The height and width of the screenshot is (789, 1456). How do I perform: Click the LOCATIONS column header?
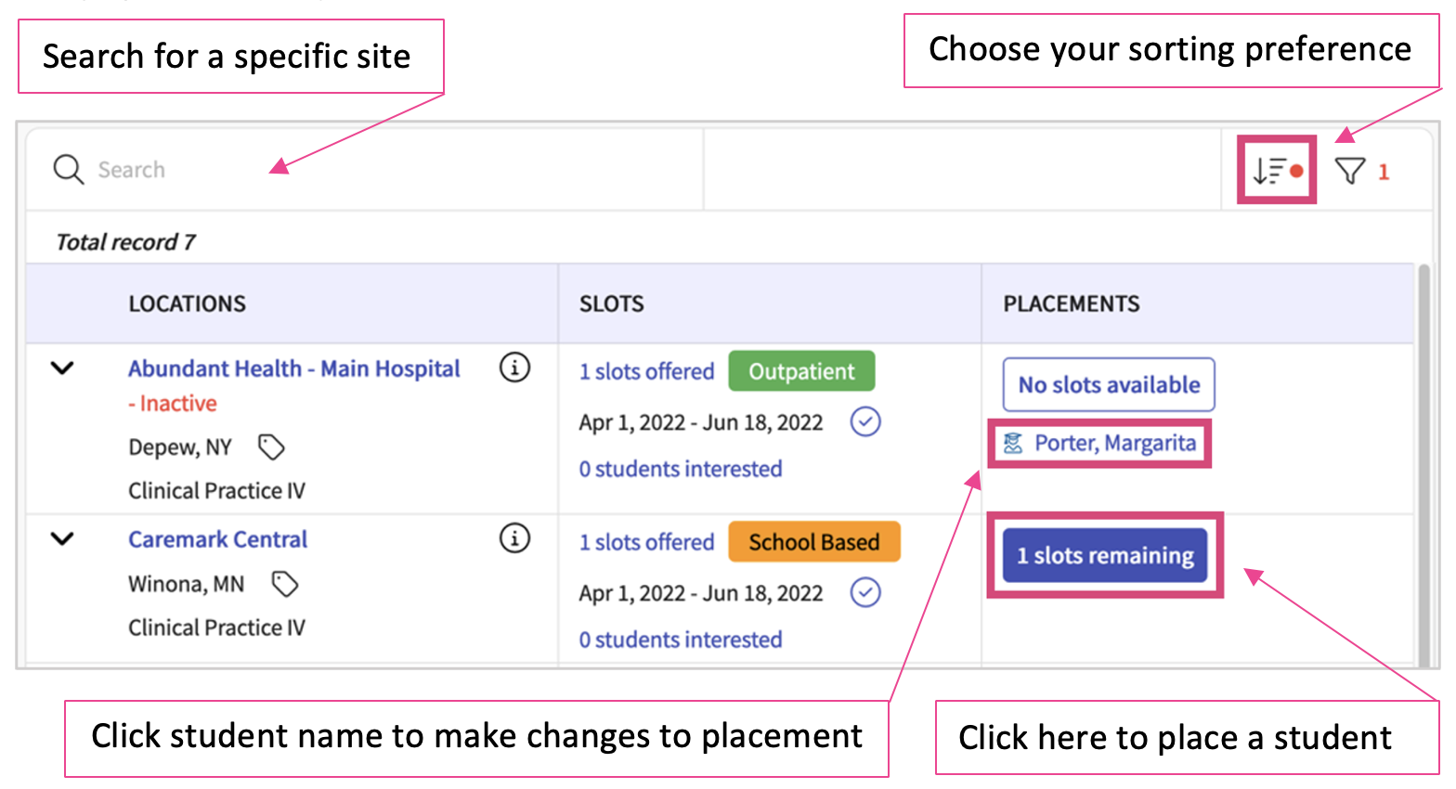click(x=187, y=304)
